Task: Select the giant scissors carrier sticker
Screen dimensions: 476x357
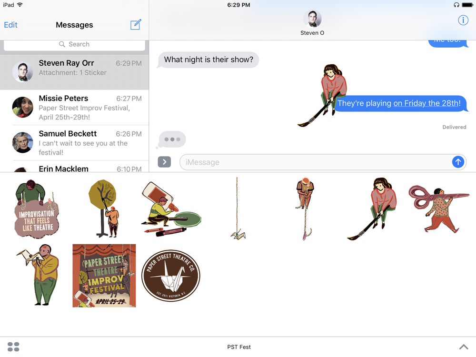Action: click(439, 209)
